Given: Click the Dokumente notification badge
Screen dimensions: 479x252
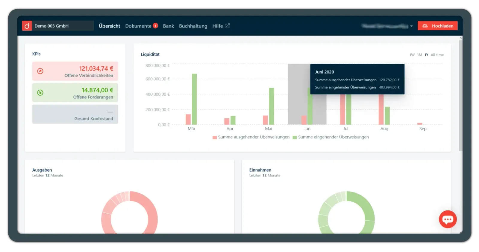Looking at the screenshot, I should (x=155, y=26).
